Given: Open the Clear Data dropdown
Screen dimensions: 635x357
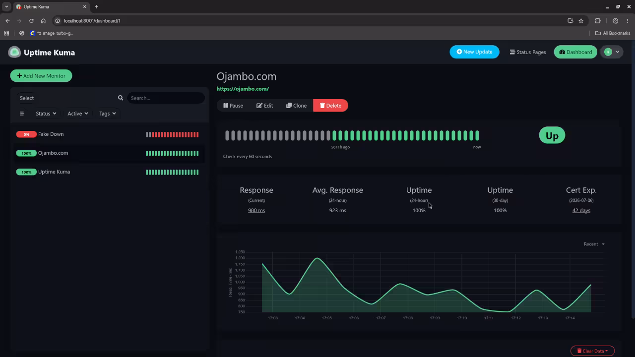Looking at the screenshot, I should pos(592,351).
